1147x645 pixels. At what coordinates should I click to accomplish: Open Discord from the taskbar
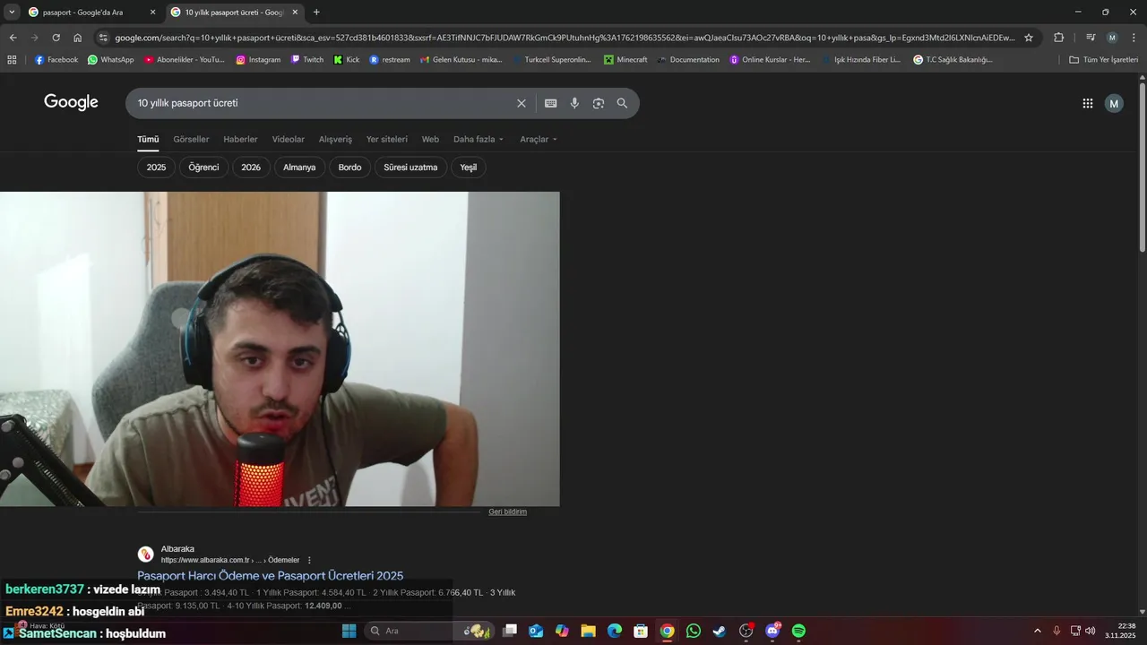click(772, 631)
